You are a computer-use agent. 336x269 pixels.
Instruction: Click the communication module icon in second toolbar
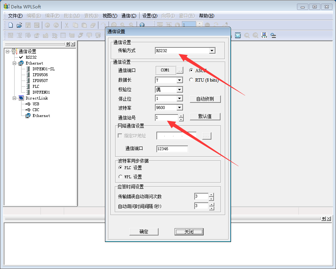click(x=238, y=35)
